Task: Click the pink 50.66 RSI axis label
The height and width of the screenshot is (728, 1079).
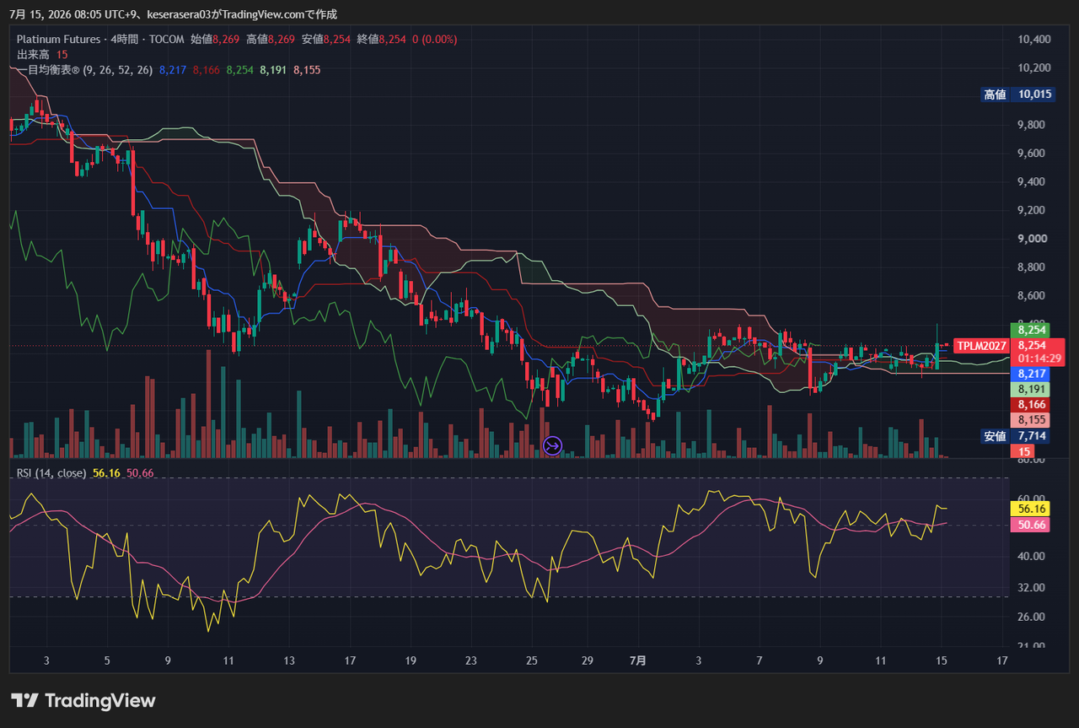Action: tap(1032, 525)
